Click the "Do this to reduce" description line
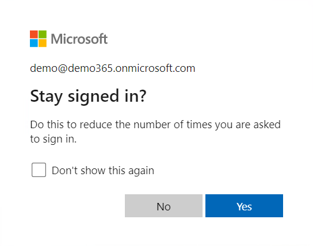The image size is (313, 246). pyautogui.click(x=155, y=125)
